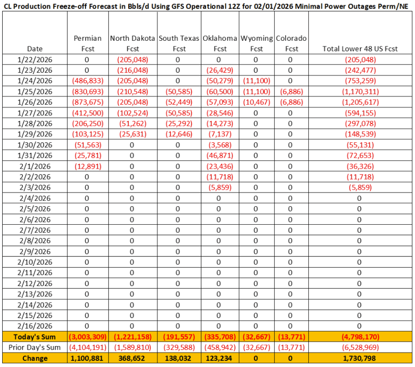Click Prior Day's Sum total (6,528,969)
Image resolution: width=415 pixels, height=367 pixels.
[360, 347]
